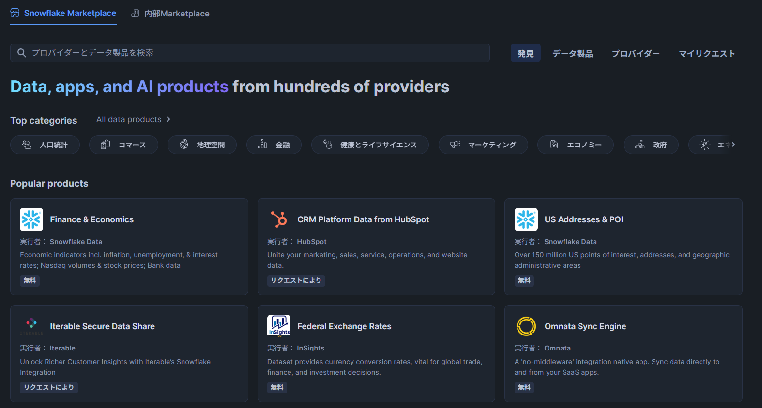The image size is (762, 408).
Task: Click the コマース category icon
Action: (x=106, y=145)
